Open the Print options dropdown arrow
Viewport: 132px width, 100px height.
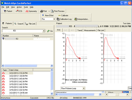point(49,11)
